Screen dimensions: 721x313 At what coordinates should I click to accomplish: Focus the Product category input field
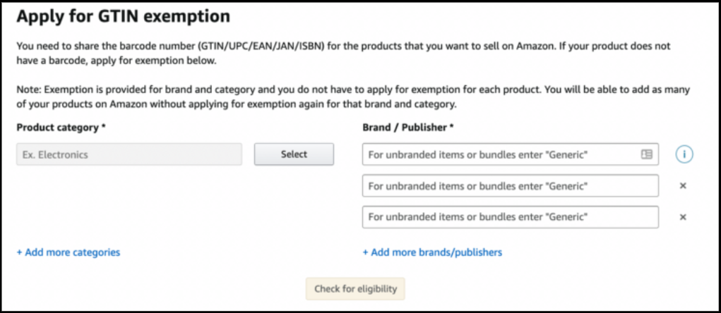[x=129, y=154]
